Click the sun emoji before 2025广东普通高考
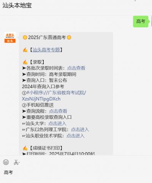 [25, 37]
